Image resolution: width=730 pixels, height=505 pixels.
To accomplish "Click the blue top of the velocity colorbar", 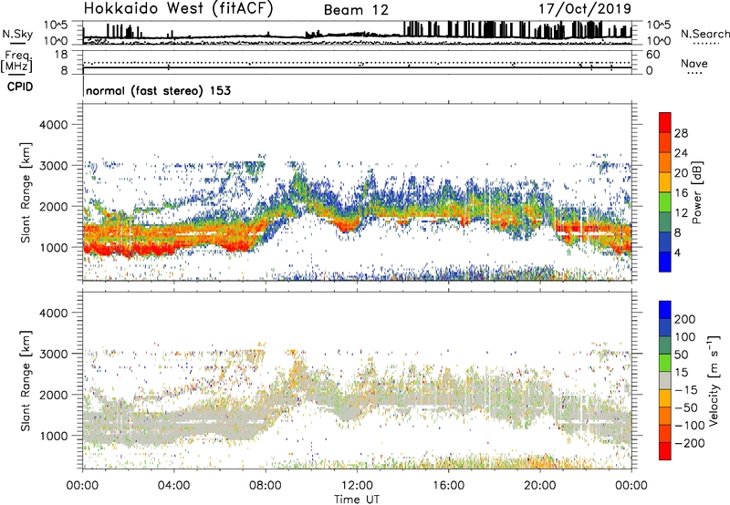I will click(x=665, y=310).
